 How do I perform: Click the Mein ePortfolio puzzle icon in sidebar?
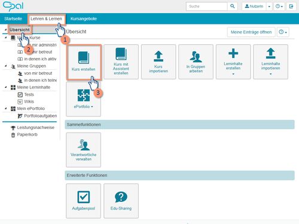point(13,109)
